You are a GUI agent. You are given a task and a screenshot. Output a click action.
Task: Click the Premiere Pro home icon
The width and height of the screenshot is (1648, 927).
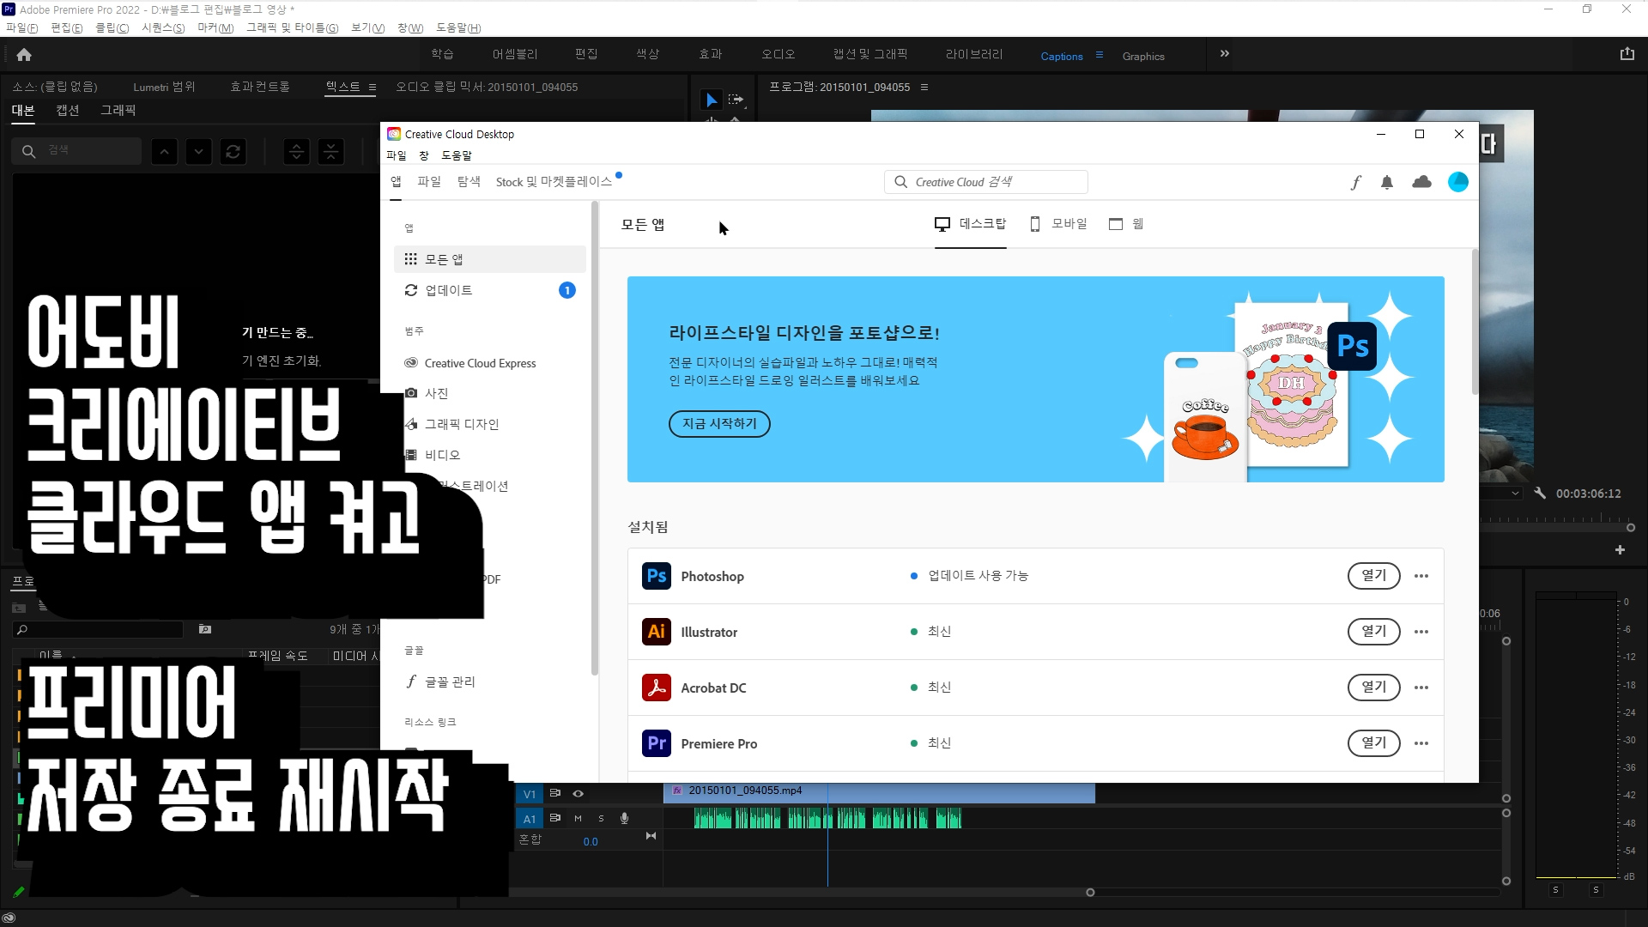click(x=24, y=55)
